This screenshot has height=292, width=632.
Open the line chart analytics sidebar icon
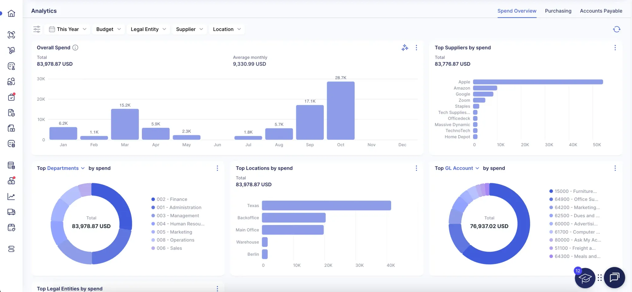coord(11,197)
